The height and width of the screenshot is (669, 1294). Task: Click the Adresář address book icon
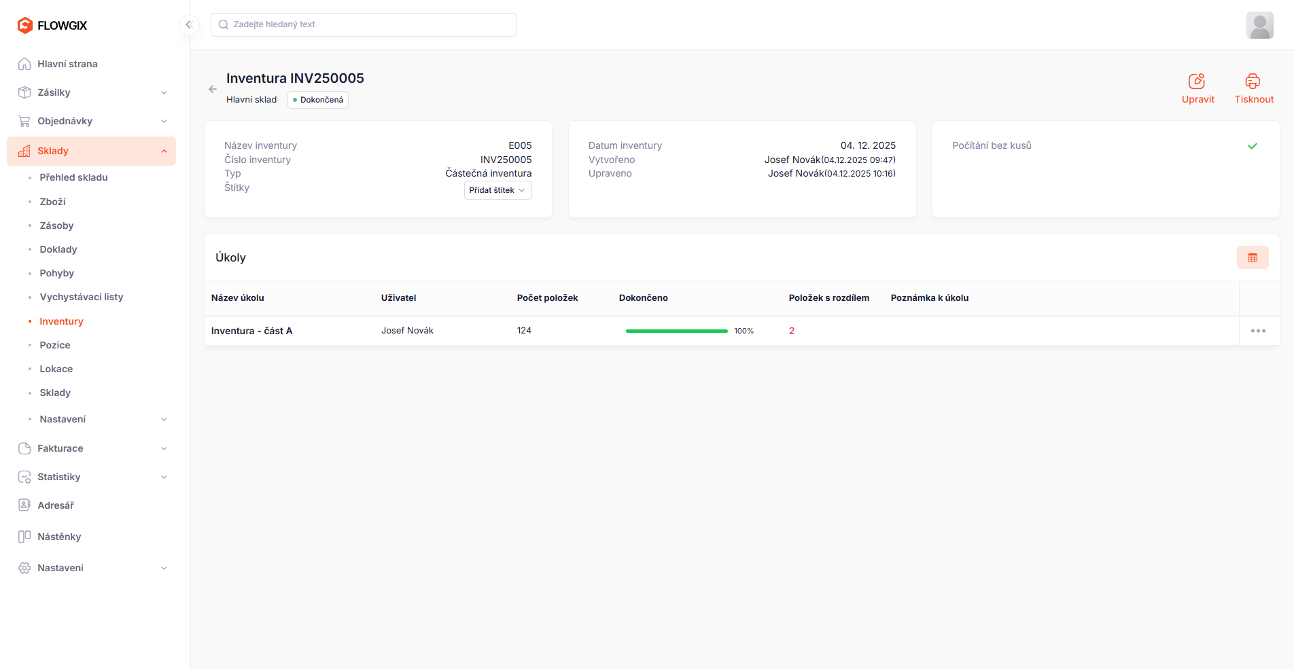[x=24, y=505]
